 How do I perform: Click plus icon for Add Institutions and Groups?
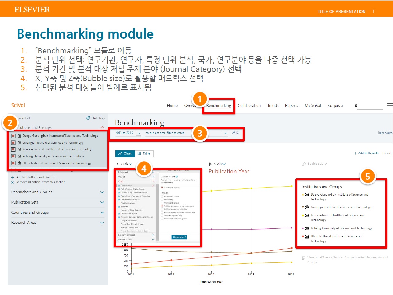click(x=13, y=177)
